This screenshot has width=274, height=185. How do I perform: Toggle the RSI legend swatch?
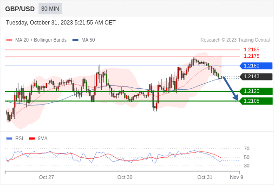[9, 139]
